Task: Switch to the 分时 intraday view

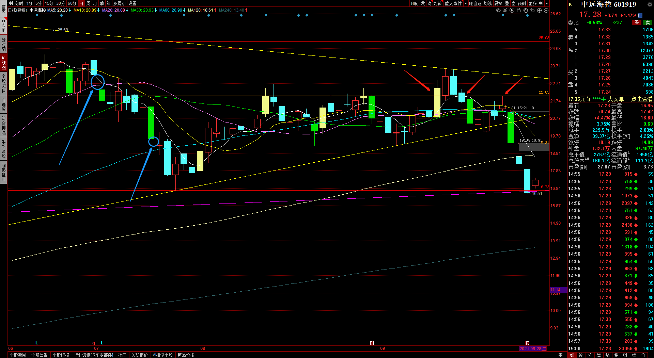Action: pyautogui.click(x=19, y=3)
